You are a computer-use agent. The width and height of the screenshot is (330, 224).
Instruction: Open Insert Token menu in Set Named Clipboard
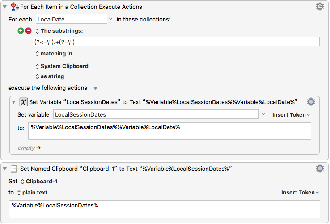click(300, 193)
